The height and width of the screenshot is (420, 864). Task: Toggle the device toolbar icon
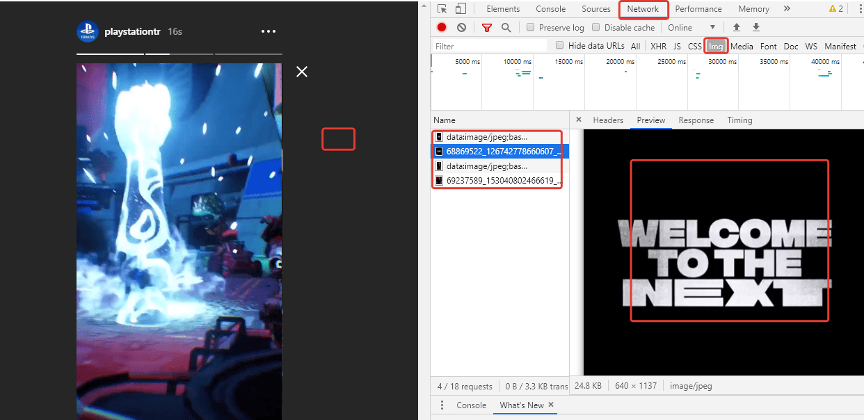pyautogui.click(x=460, y=9)
